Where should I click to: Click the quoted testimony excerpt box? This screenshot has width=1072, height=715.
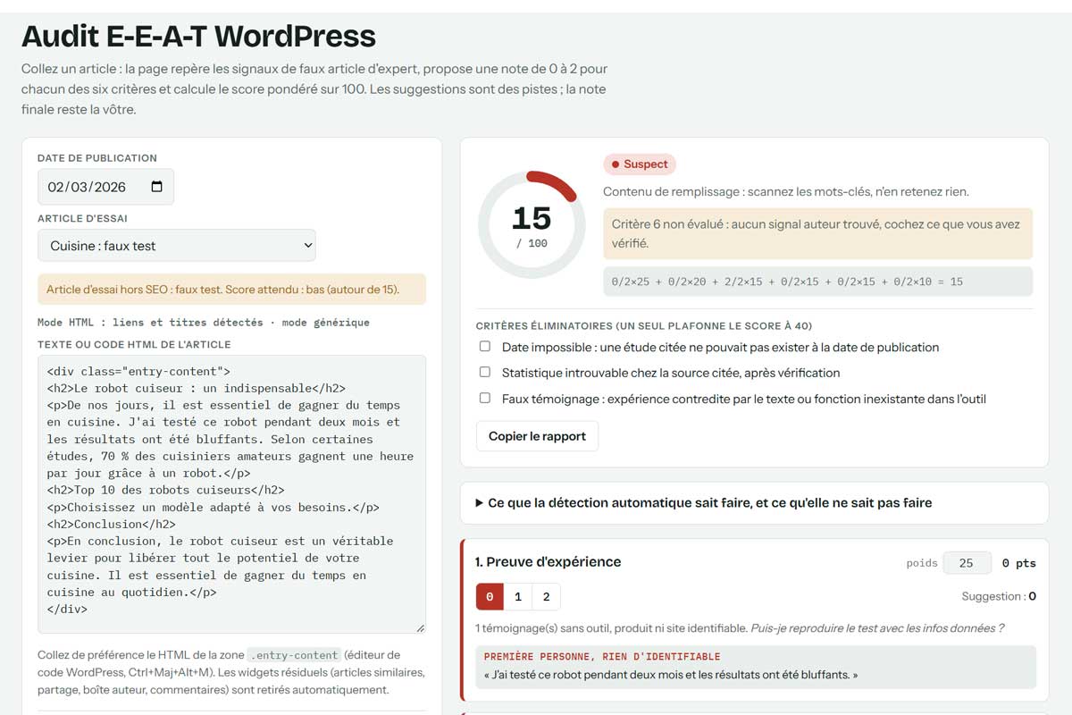coord(756,667)
